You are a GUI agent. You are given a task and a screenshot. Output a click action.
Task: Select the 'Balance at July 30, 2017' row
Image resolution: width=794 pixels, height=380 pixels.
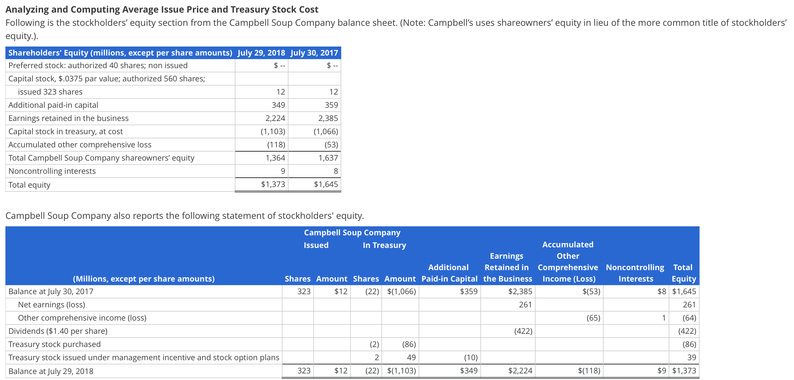51,291
